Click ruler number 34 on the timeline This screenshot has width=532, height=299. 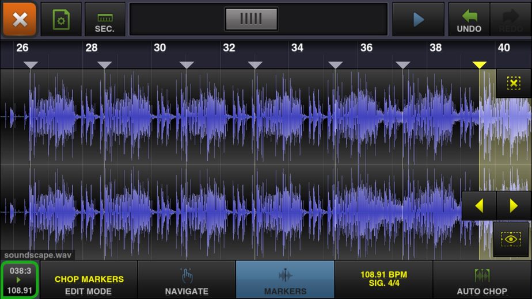pos(297,48)
